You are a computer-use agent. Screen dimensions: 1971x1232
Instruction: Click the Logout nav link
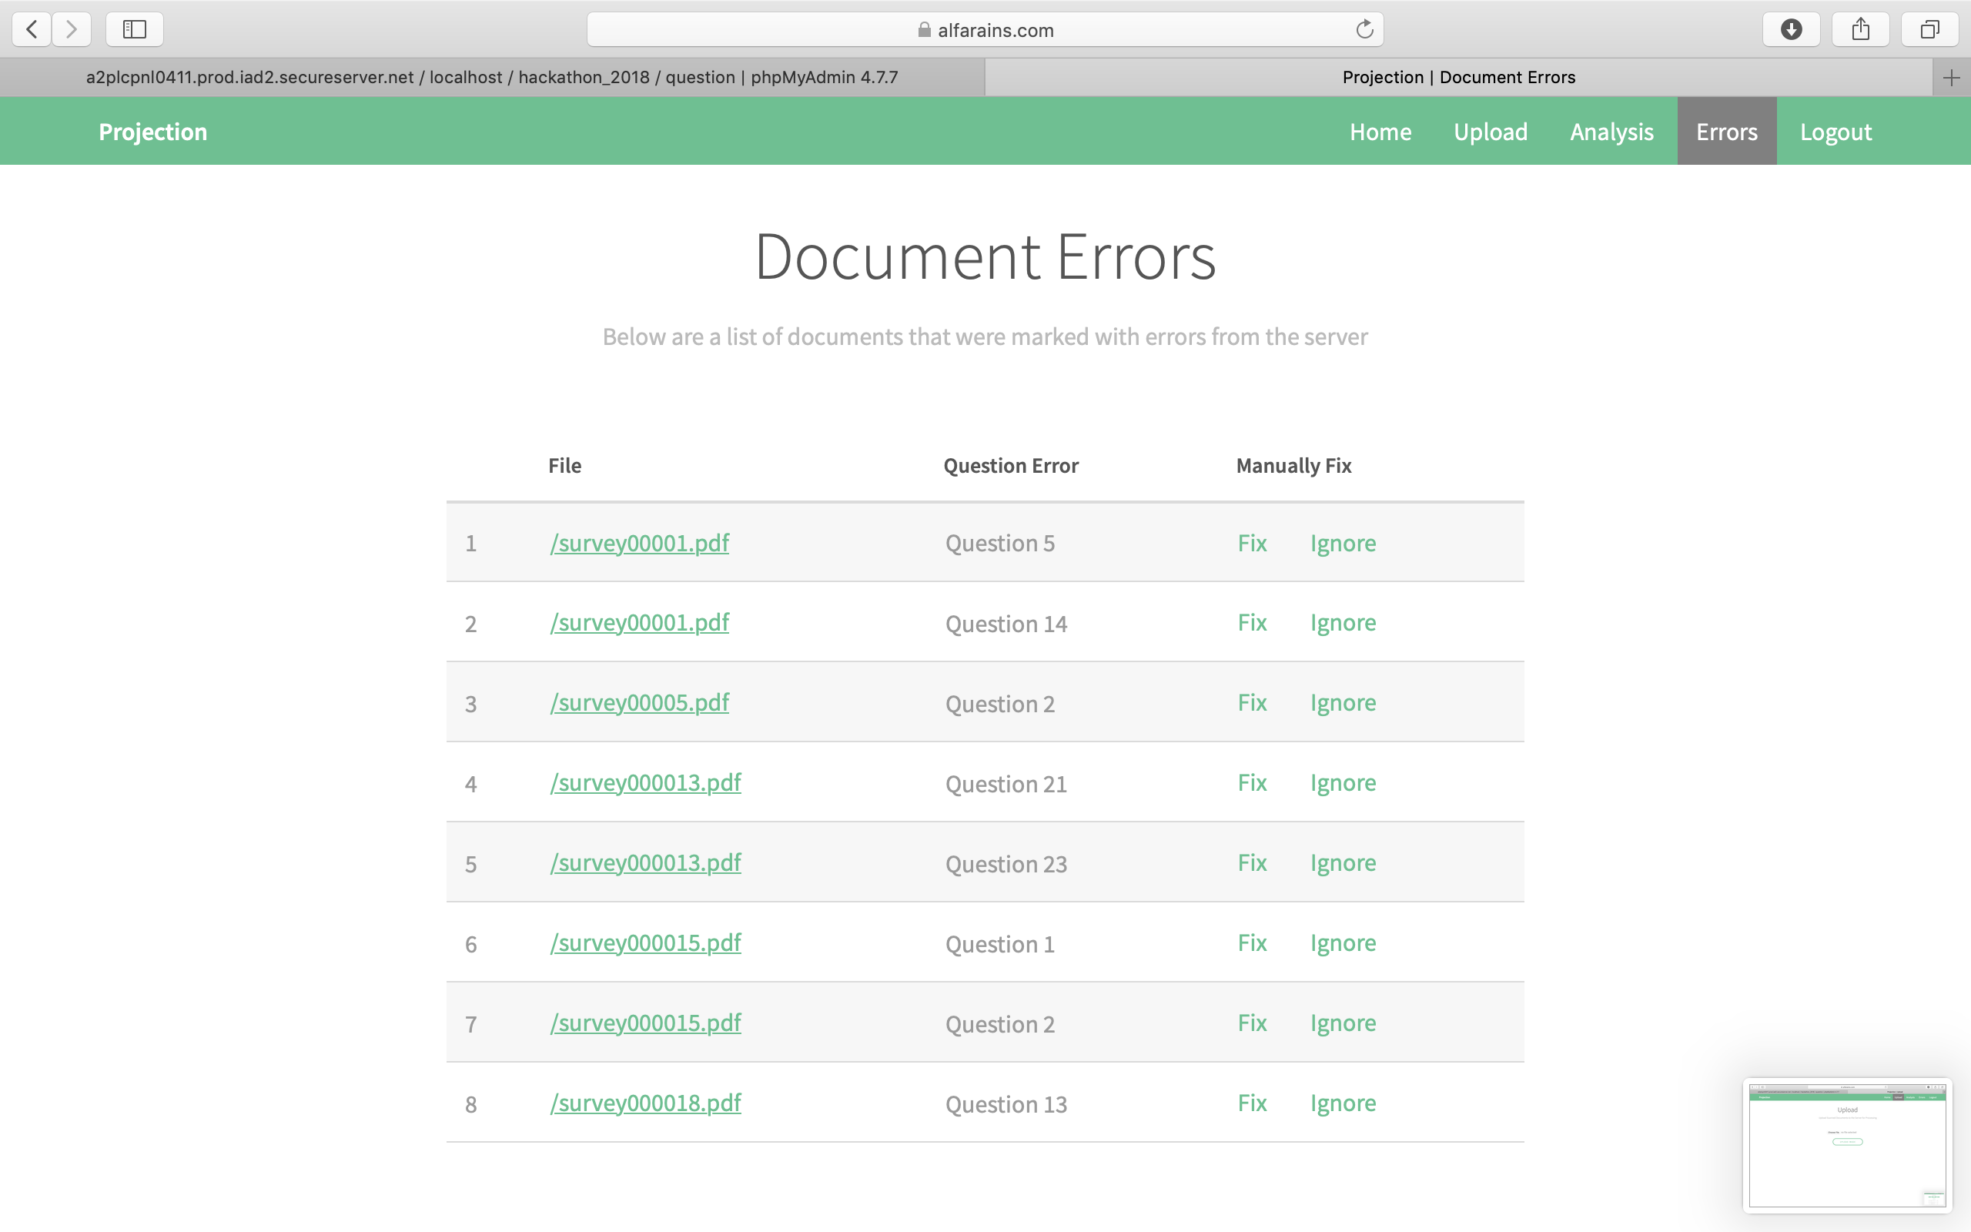(x=1835, y=132)
